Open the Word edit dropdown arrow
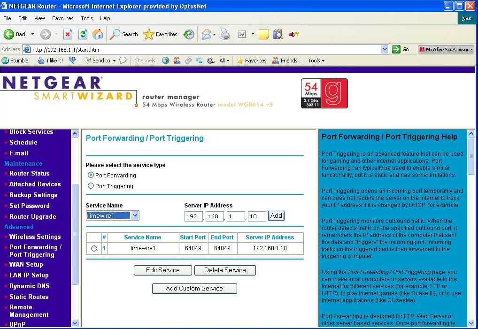This screenshot has width=478, height=329. [x=253, y=34]
